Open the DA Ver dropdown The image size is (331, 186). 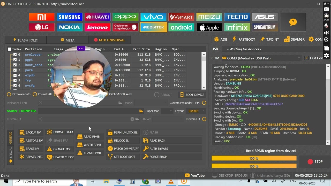(x=168, y=119)
